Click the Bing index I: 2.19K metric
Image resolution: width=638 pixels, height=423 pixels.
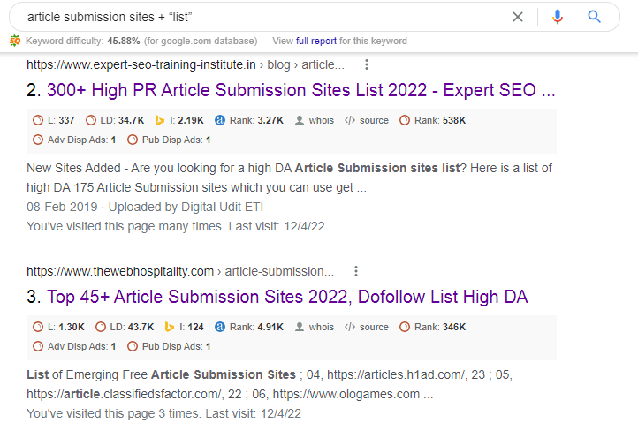pos(179,120)
